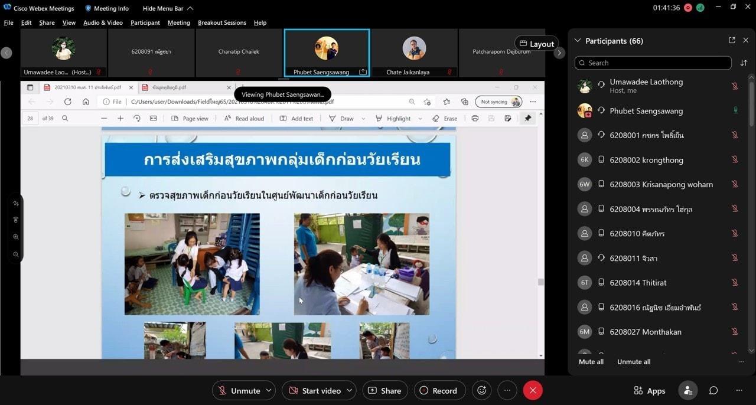Unmute Umawadee Laothong in participants list

pyautogui.click(x=735, y=86)
